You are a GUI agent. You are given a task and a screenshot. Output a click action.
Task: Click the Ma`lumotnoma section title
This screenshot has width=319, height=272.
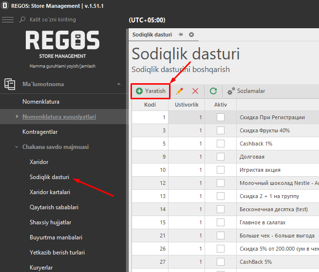[43, 84]
